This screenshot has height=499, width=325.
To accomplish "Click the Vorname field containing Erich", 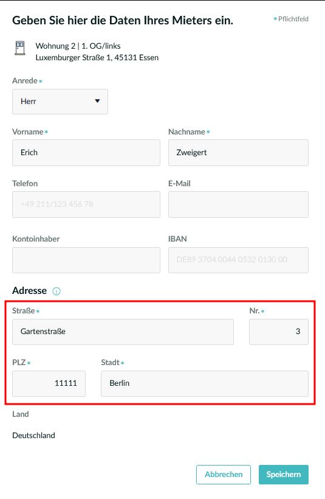I will [86, 153].
